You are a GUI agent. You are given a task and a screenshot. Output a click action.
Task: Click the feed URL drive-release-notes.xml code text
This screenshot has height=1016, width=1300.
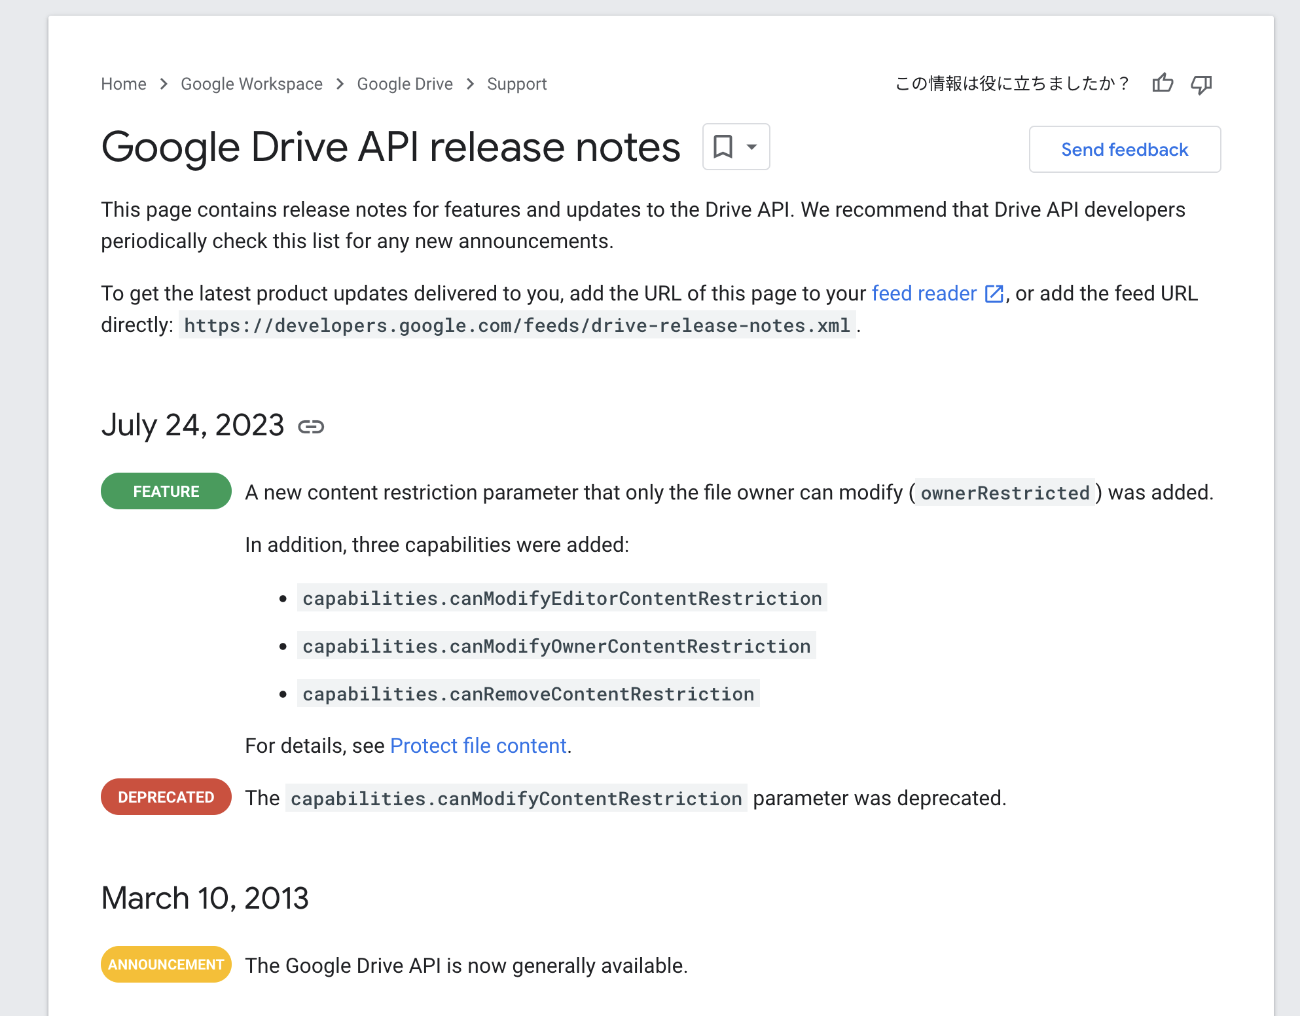point(517,325)
